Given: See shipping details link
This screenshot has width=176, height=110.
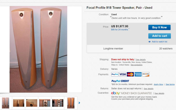Looking at the screenshot, I should coord(141,60).
